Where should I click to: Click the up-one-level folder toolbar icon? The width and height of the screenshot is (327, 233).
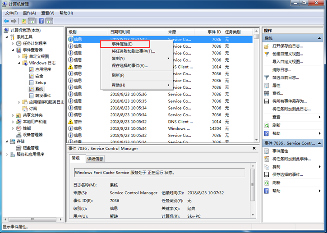[23, 21]
